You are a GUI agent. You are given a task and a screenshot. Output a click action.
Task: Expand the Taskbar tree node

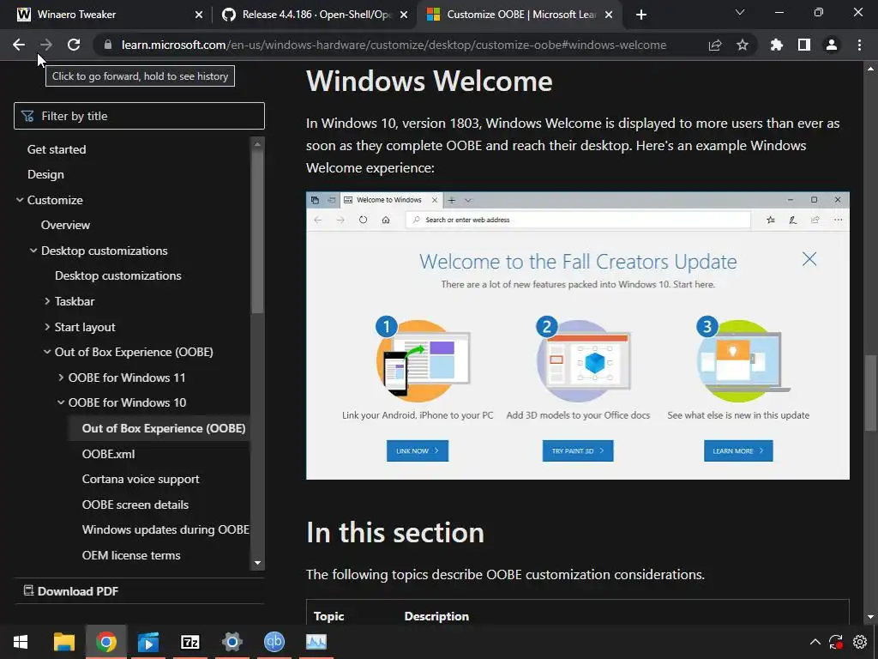48,301
